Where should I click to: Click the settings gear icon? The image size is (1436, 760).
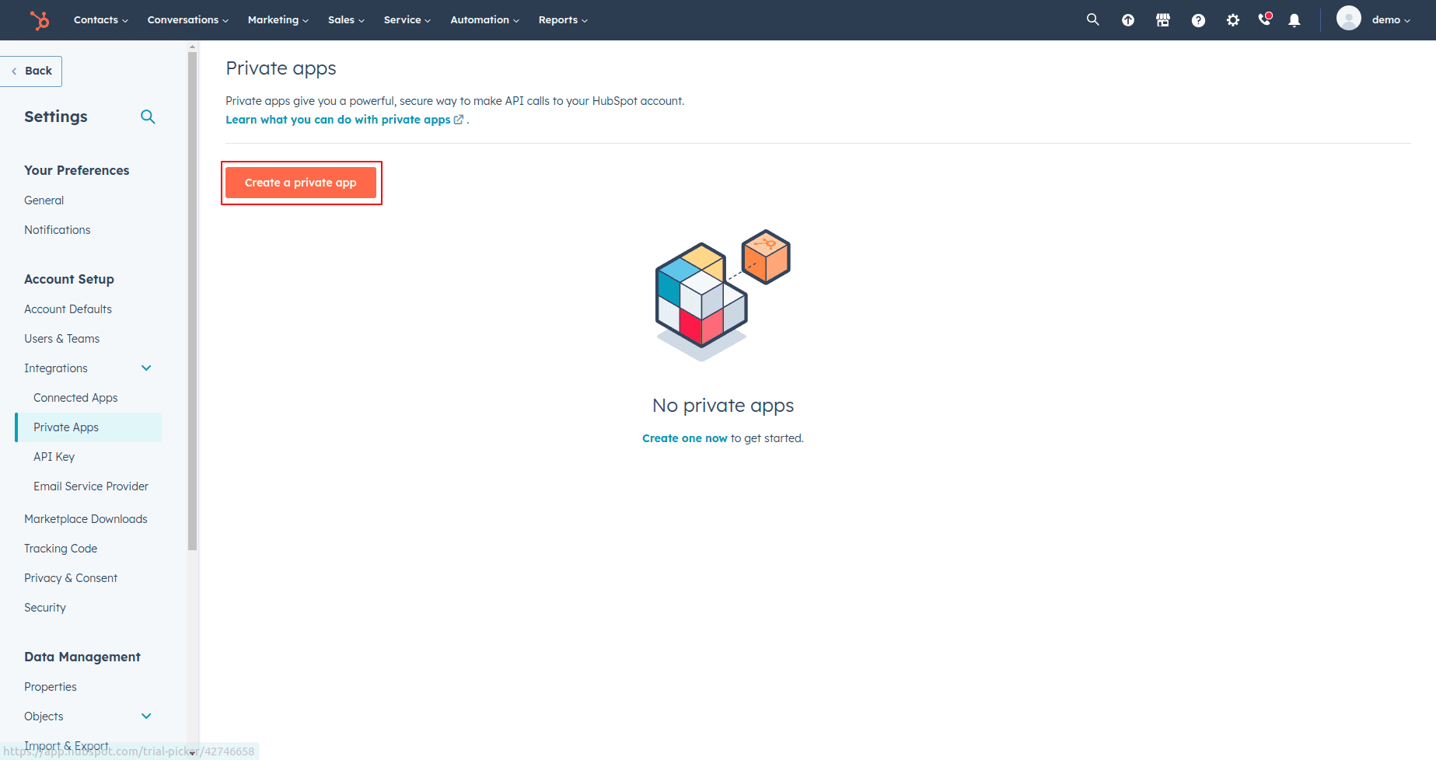(1233, 20)
